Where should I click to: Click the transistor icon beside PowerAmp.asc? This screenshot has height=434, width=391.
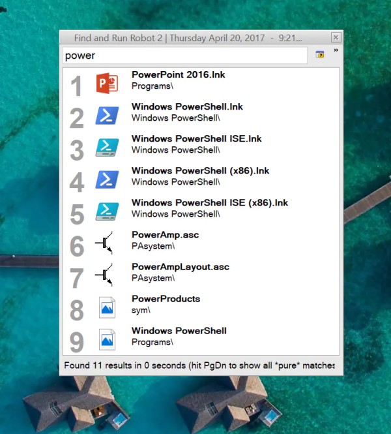coord(104,243)
